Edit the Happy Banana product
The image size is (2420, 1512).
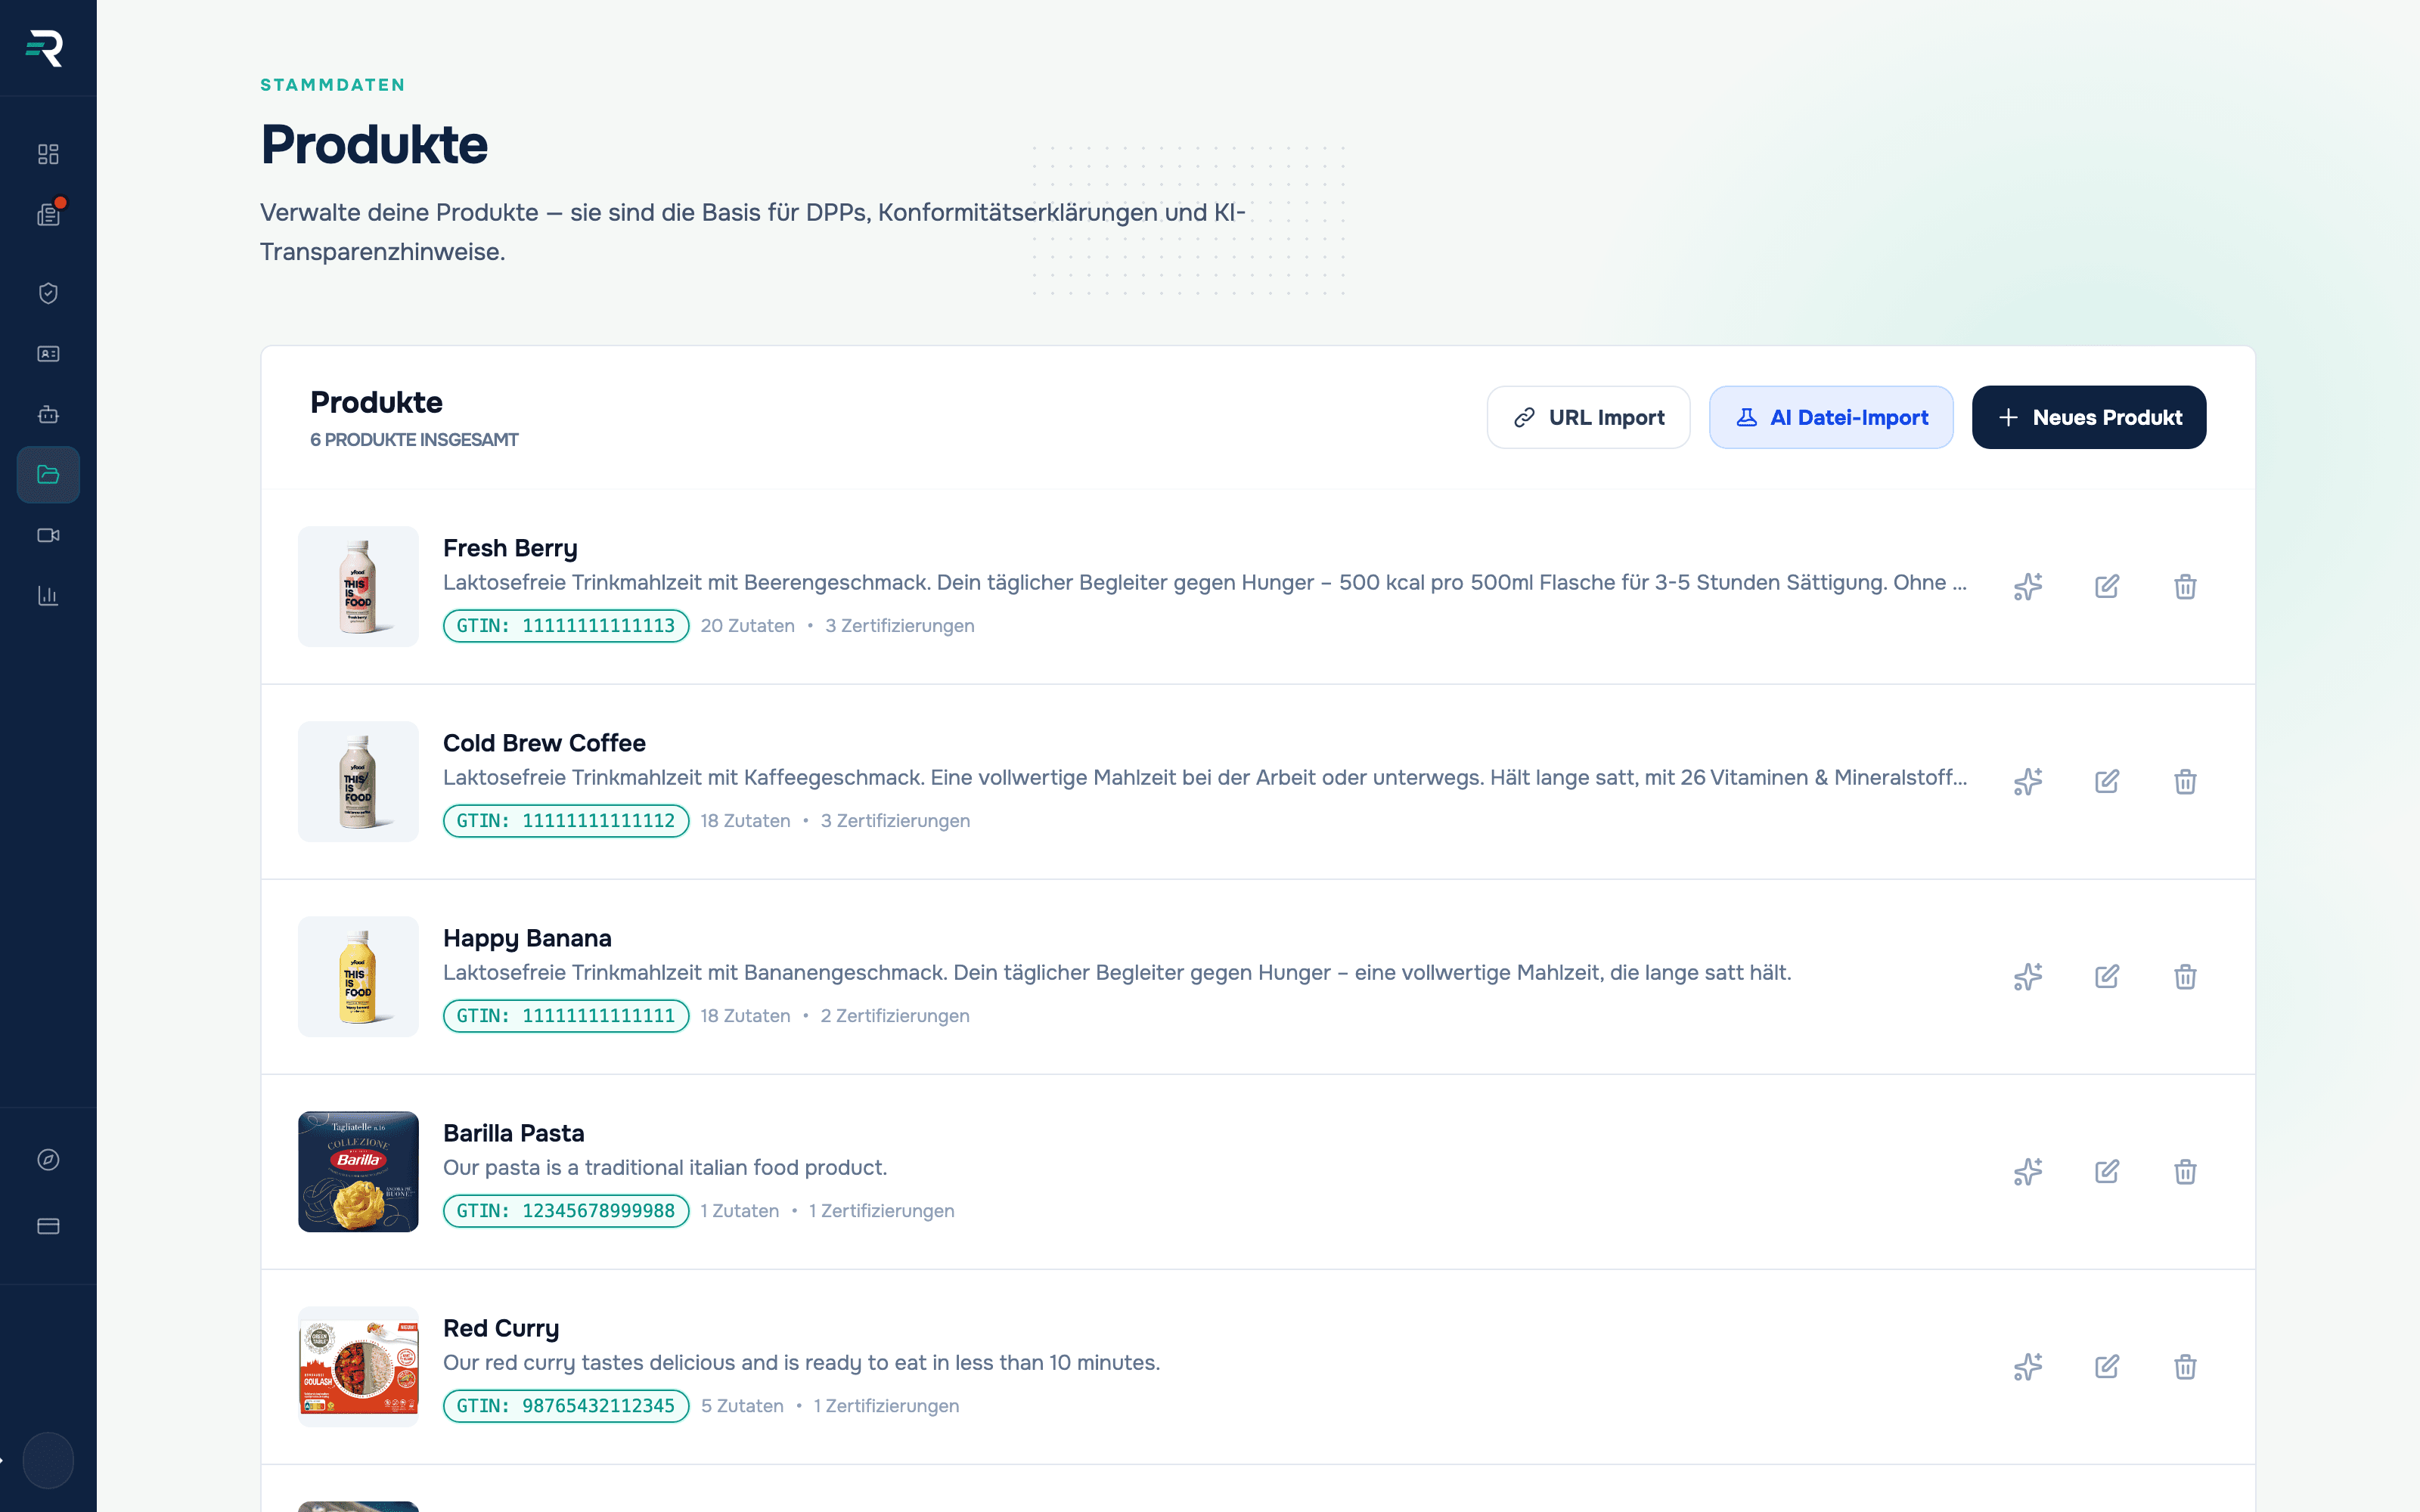coord(2107,976)
